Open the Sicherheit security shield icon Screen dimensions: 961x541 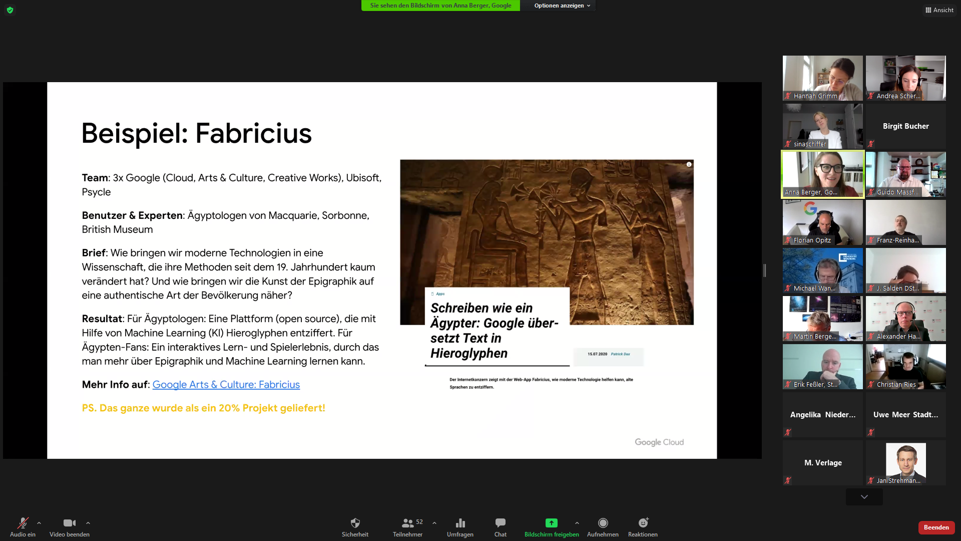click(355, 523)
